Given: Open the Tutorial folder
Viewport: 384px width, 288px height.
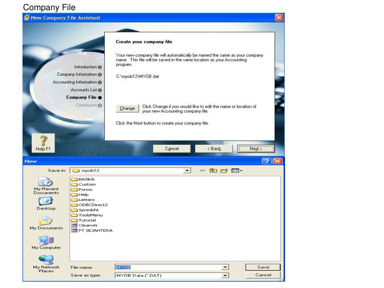Looking at the screenshot, I should (x=83, y=220).
